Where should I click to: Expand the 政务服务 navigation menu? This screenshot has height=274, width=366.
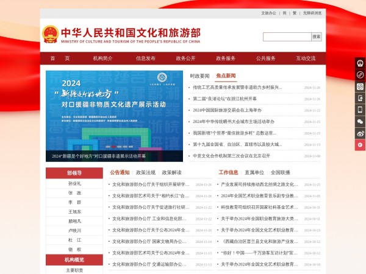coord(226,58)
